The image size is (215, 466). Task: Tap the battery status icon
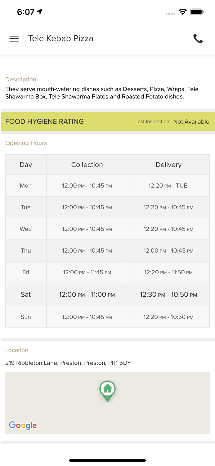coord(197,12)
